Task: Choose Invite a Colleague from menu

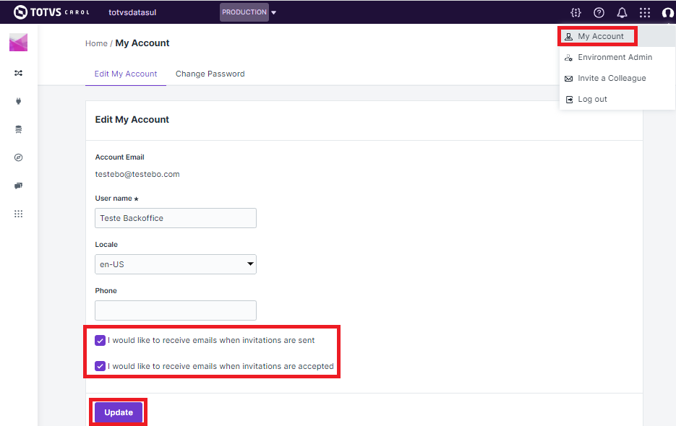Action: [617, 79]
